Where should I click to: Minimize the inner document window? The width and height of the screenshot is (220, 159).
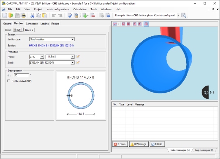click(209, 9)
